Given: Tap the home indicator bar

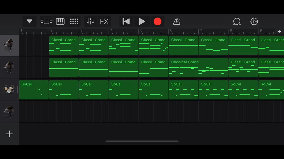Looking at the screenshot, I should pos(142,141).
